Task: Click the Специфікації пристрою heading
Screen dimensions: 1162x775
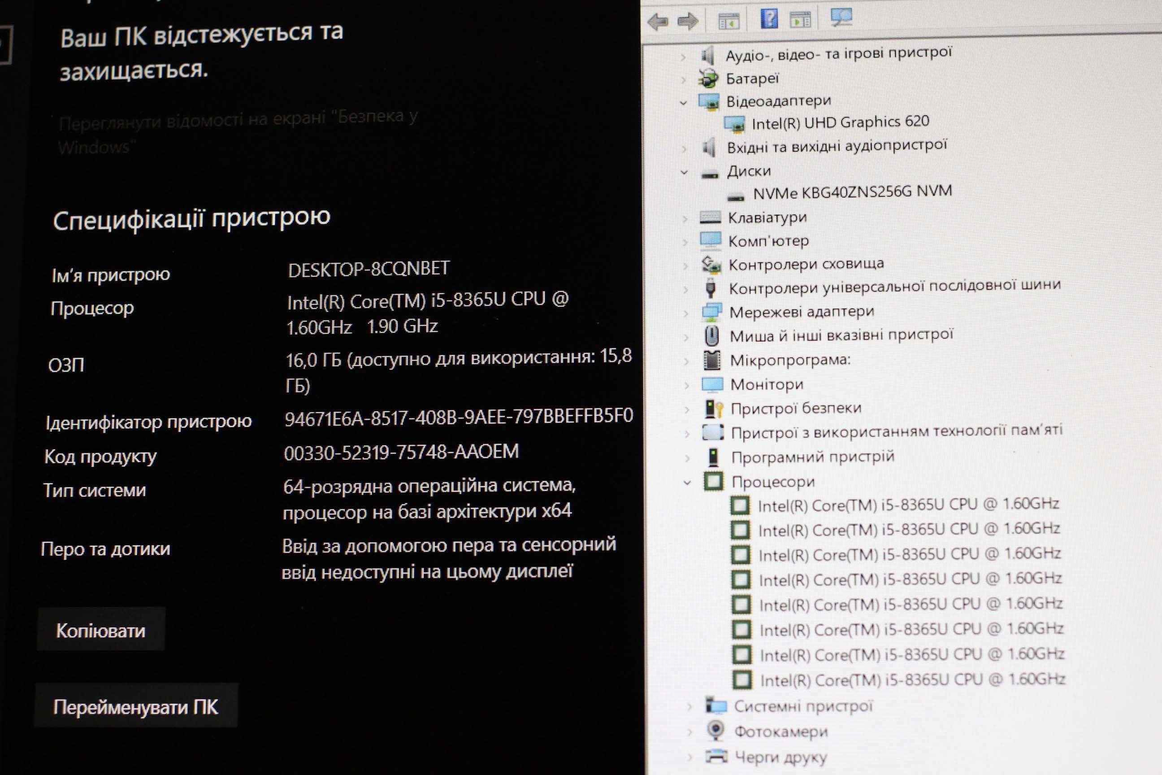Action: tap(192, 219)
